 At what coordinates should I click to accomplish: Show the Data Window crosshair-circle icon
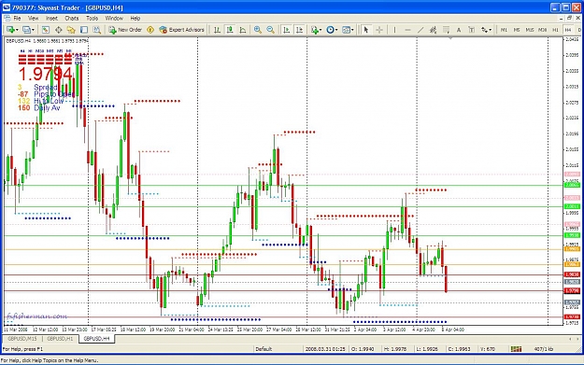(59, 30)
